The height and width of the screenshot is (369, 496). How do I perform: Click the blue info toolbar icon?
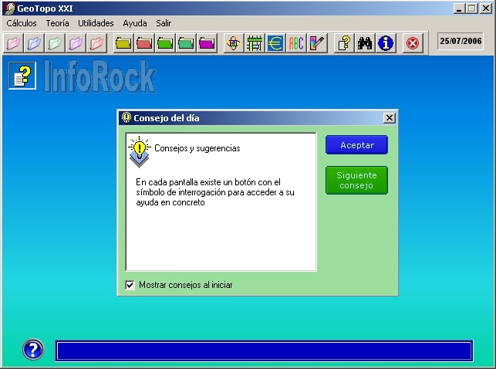386,43
